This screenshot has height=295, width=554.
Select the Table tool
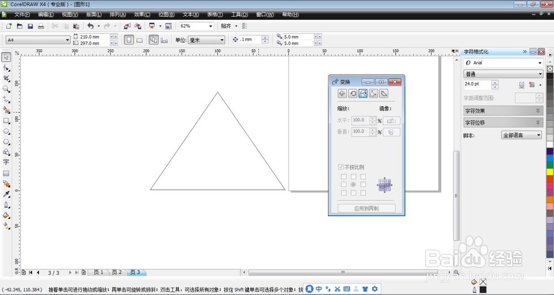click(6, 173)
